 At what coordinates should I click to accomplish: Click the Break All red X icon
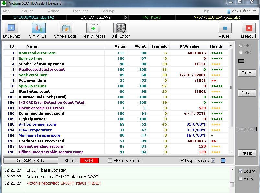tap(249, 28)
